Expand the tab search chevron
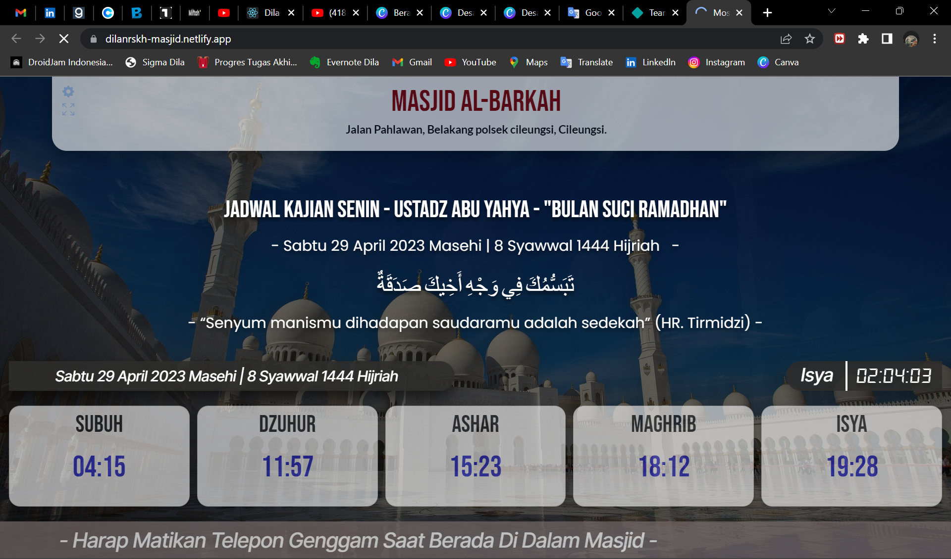Viewport: 951px width, 559px height. (x=832, y=11)
